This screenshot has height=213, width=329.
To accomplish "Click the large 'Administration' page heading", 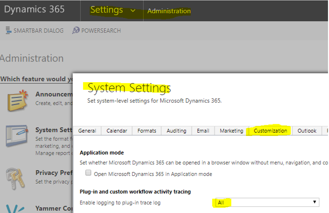I will tap(32, 58).
